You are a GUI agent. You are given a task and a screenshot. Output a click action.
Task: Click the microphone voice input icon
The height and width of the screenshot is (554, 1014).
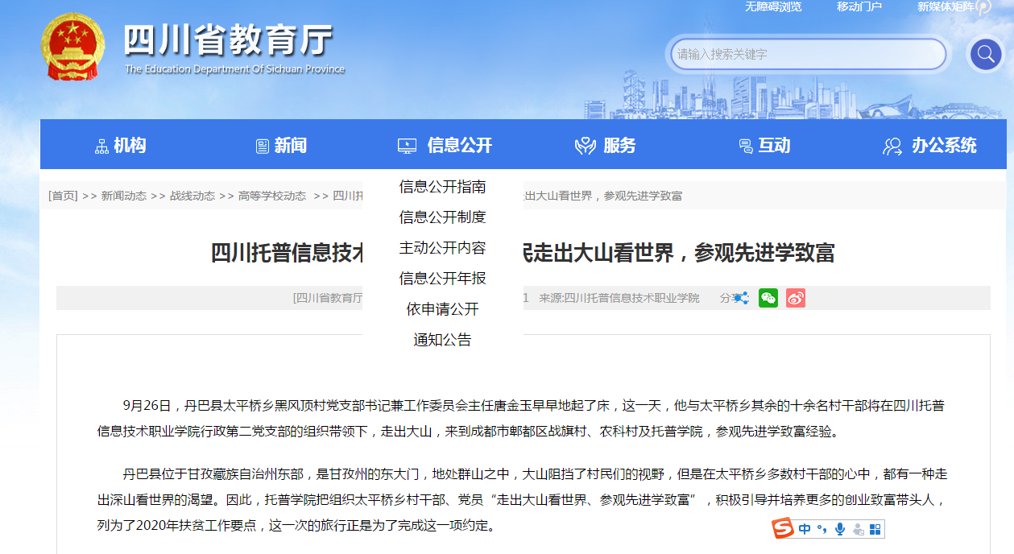click(840, 529)
